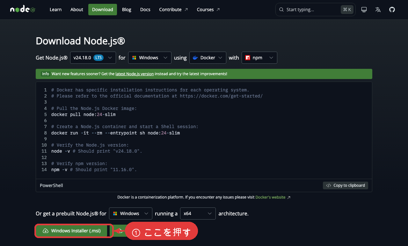The width and height of the screenshot is (408, 246).
Task: Open the Learn page
Action: pos(55,10)
